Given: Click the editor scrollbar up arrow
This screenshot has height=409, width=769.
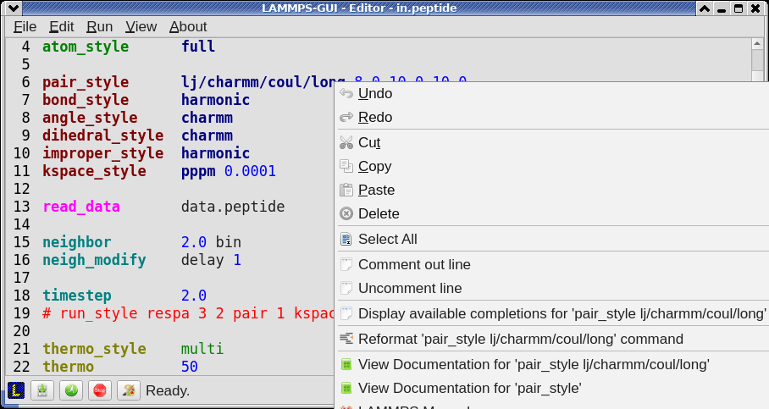Looking at the screenshot, I should click(x=758, y=44).
